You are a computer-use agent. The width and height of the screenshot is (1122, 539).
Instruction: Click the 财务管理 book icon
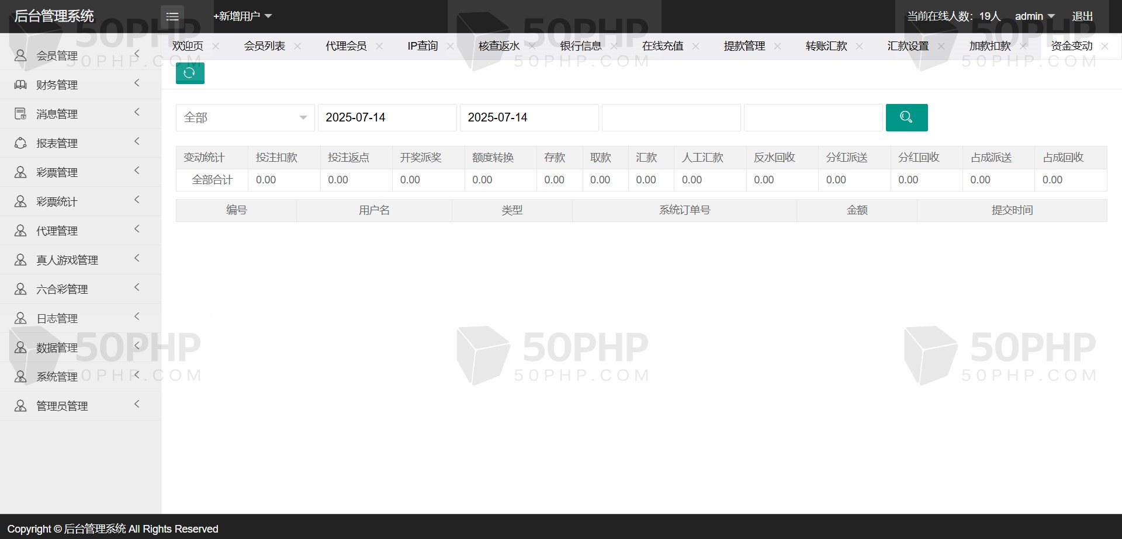click(x=20, y=85)
